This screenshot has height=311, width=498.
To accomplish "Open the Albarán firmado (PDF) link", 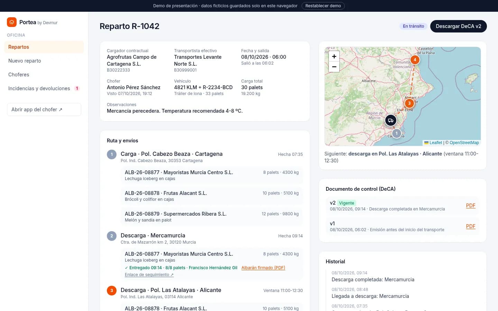I will click(x=263, y=268).
